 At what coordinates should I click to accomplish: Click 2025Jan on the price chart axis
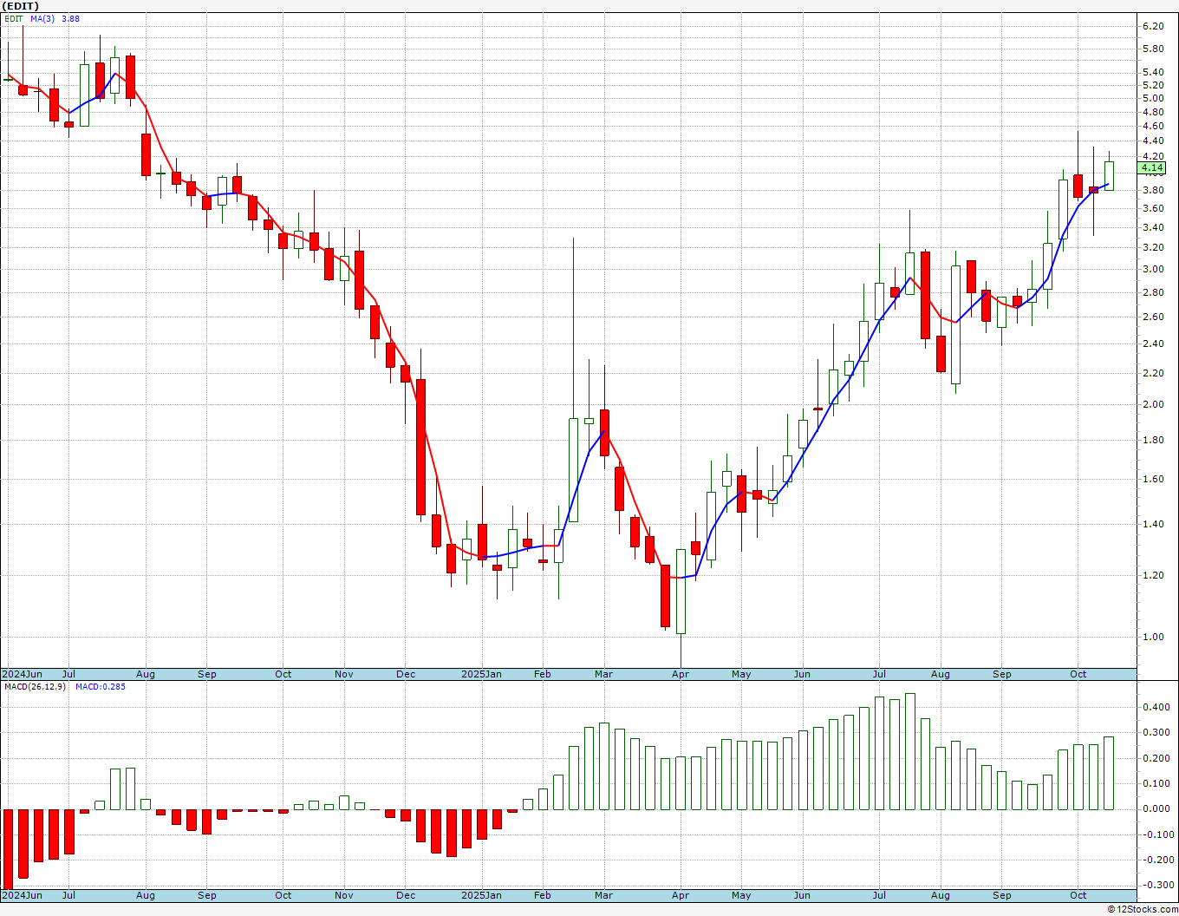481,674
